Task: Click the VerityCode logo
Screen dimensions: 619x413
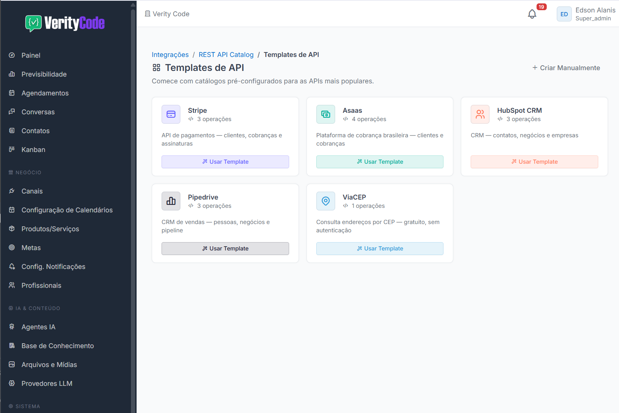Action: pos(65,23)
